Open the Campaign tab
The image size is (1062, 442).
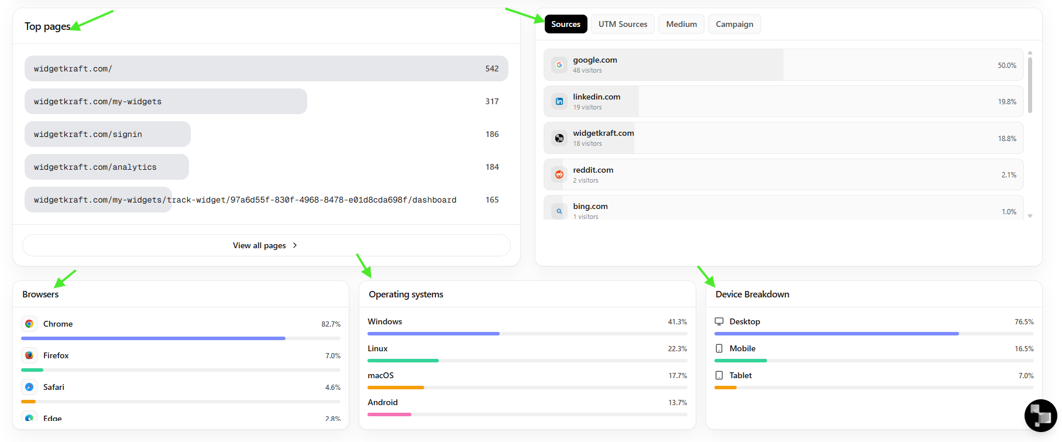pos(734,24)
